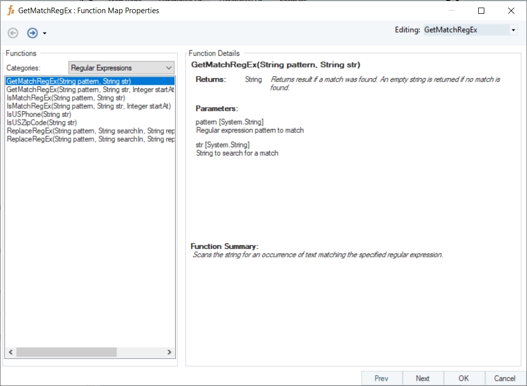Open the forward navigation history dropdown arrow
This screenshot has height=386, width=527.
45,34
